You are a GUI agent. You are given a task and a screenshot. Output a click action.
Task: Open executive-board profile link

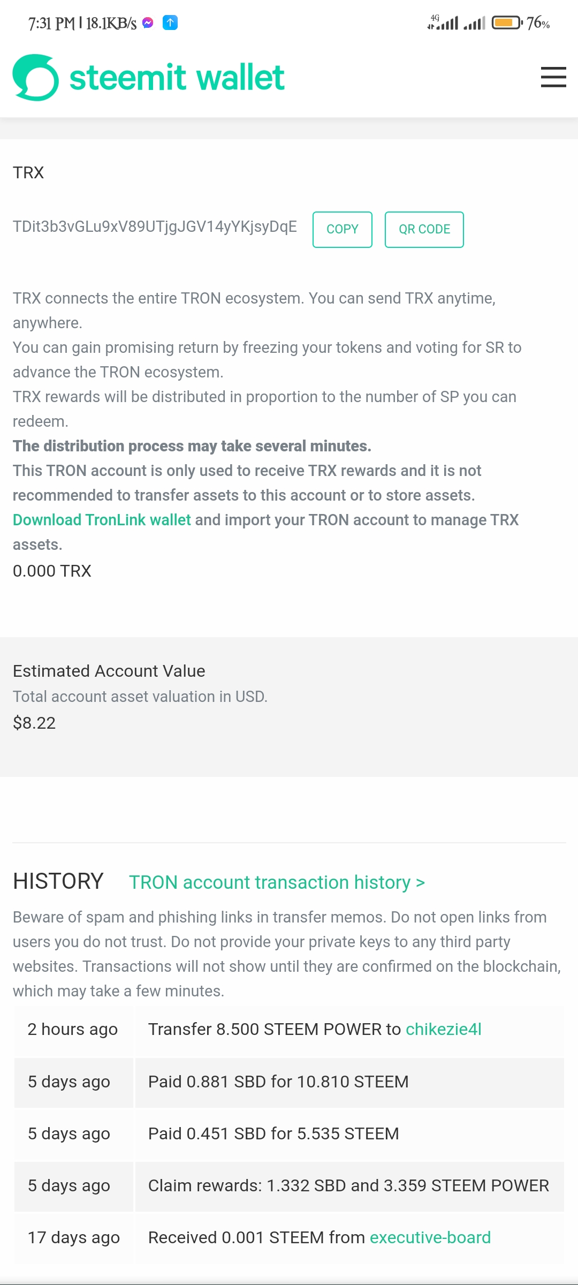tap(430, 1237)
